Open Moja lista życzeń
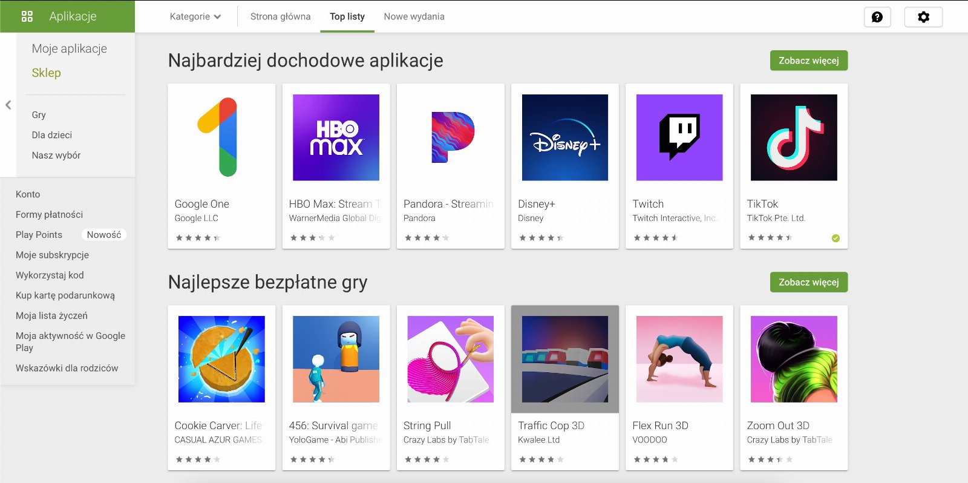 [51, 315]
